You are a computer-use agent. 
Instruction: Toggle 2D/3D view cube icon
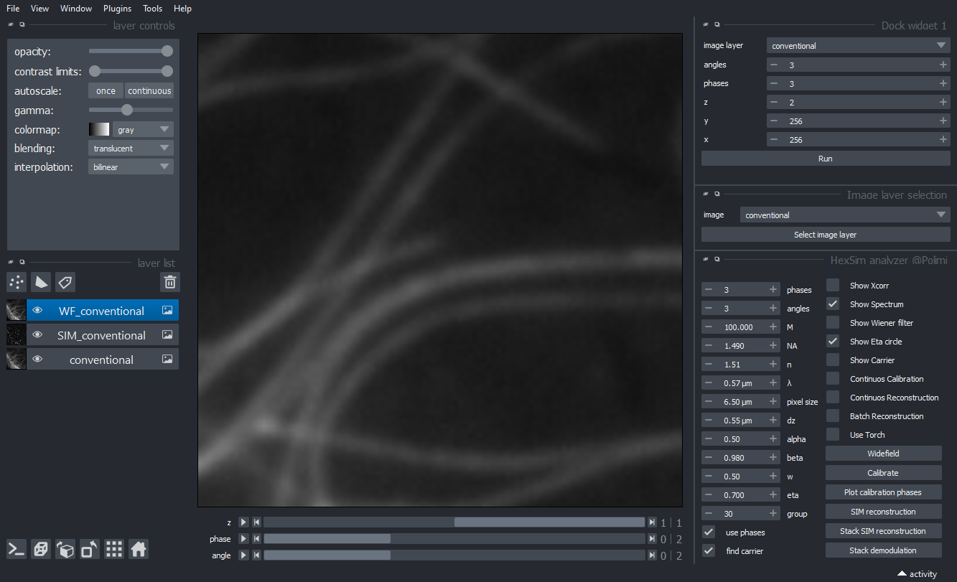tap(41, 550)
